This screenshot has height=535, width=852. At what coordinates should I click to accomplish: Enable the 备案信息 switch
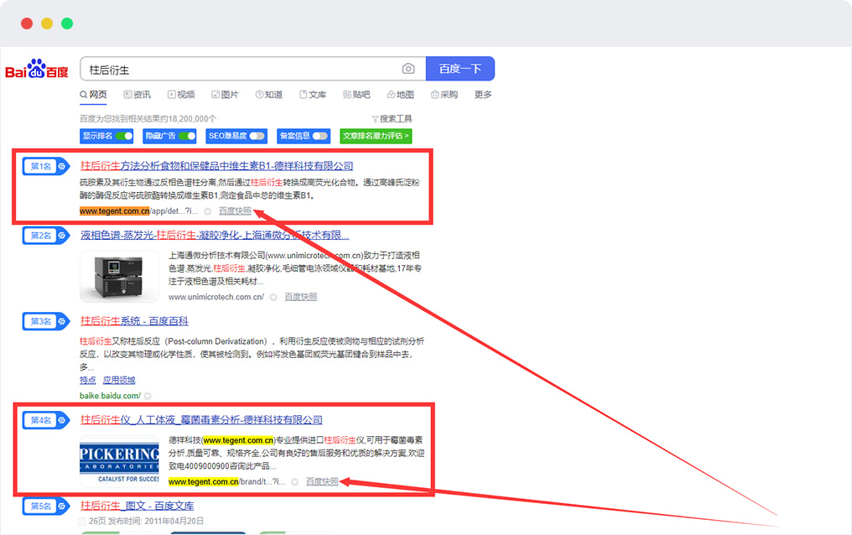[x=320, y=136]
